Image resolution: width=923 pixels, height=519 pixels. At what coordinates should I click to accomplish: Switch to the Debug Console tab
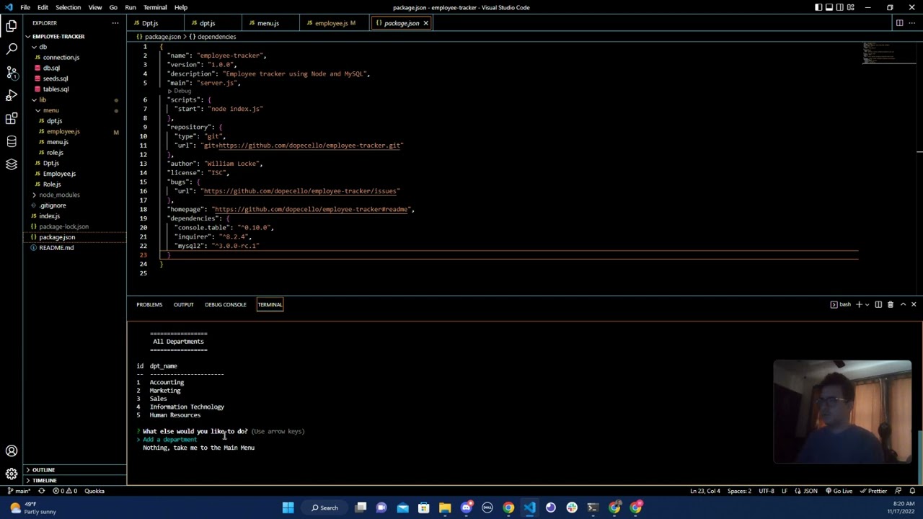tap(225, 304)
